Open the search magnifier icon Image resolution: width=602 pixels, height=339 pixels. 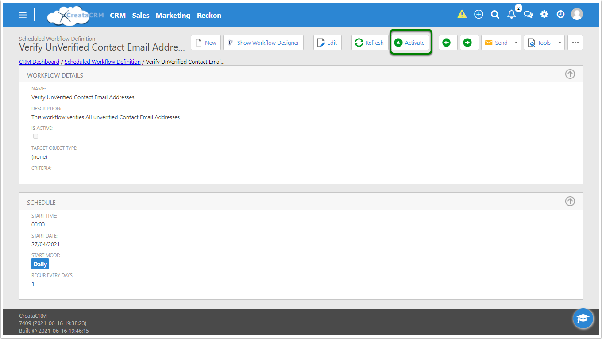coord(495,14)
